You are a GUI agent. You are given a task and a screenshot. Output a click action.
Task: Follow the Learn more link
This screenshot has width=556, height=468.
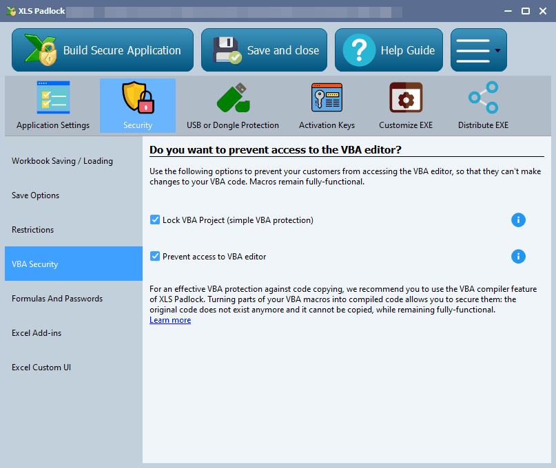170,320
